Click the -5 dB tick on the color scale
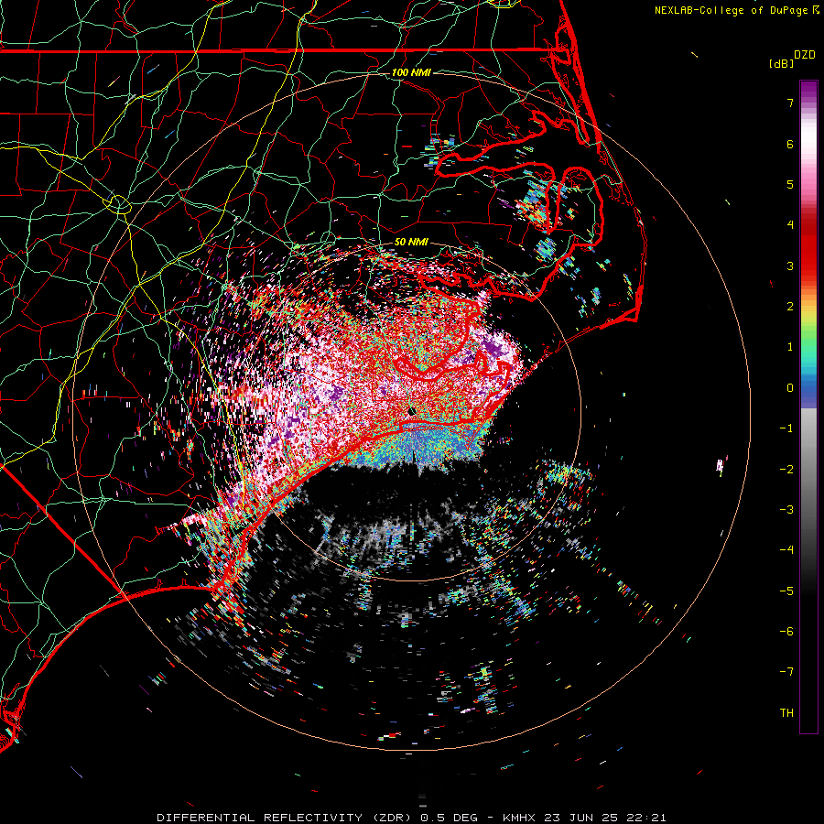 [786, 591]
